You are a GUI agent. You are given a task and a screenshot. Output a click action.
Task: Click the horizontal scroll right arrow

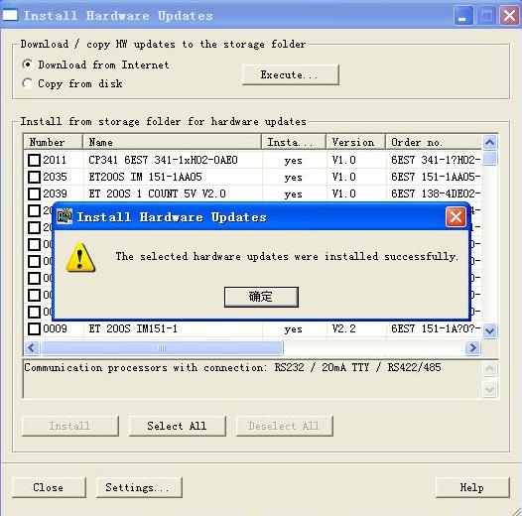[472, 348]
